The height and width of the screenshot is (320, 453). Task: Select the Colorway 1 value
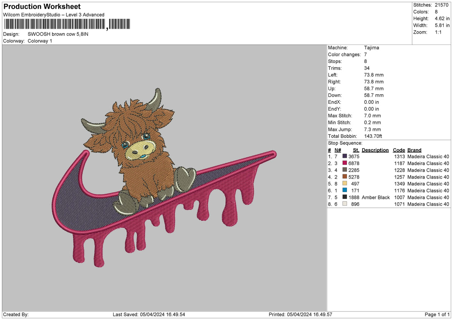[x=40, y=41]
